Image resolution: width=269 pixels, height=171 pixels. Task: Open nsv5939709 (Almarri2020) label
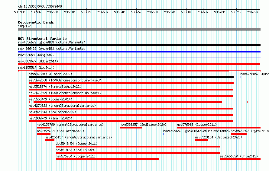[x=50, y=118]
